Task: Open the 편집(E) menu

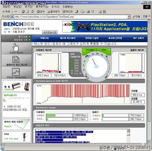Action: pos(18,7)
